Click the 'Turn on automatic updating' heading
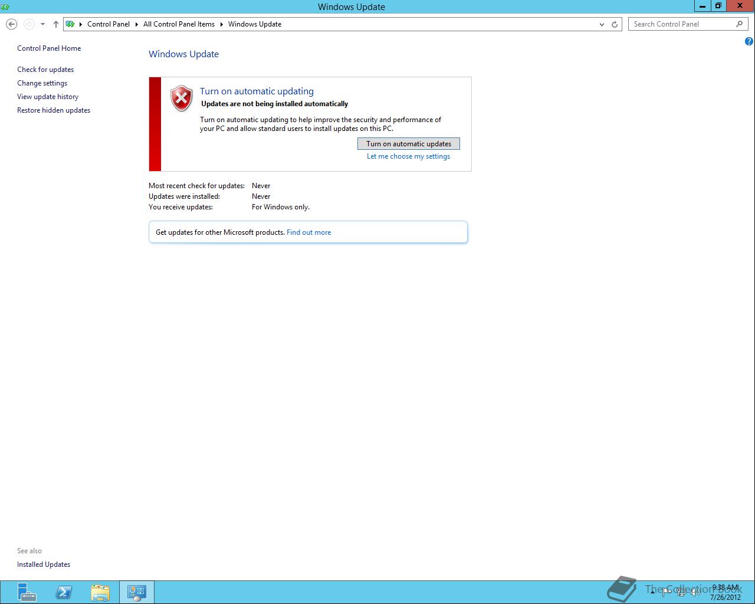Viewport: 755px width, 604px height. [257, 91]
